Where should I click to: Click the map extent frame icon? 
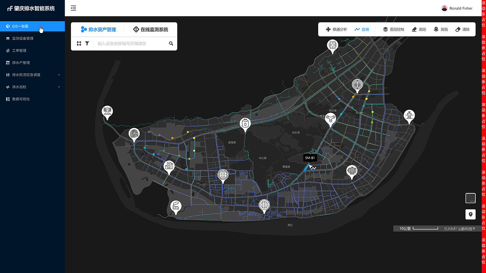click(79, 44)
